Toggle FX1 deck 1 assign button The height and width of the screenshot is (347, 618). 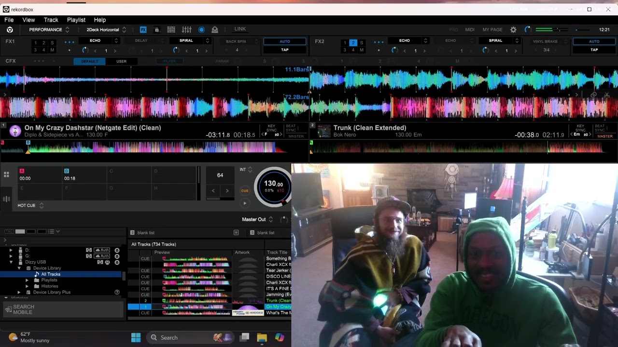tap(35, 43)
